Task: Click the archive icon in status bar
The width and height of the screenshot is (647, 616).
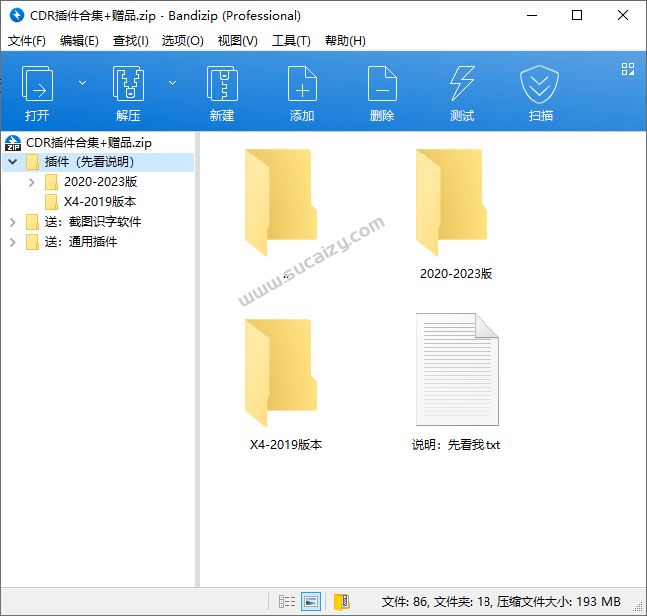Action: tap(341, 602)
